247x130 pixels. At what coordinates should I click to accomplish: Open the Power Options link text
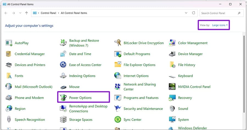coord(80,98)
